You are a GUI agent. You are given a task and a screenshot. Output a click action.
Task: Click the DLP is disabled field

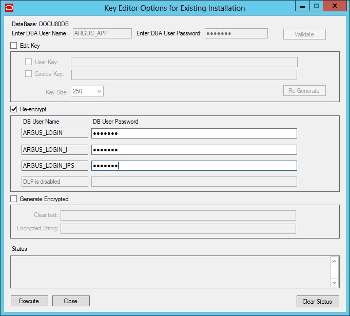pyautogui.click(x=55, y=182)
